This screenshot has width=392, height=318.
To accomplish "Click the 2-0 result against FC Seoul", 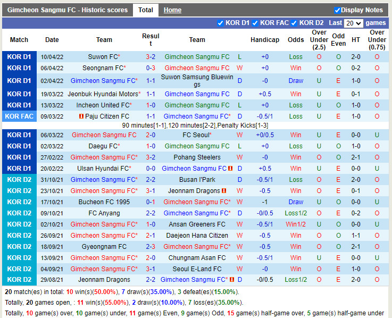I will (151, 135).
